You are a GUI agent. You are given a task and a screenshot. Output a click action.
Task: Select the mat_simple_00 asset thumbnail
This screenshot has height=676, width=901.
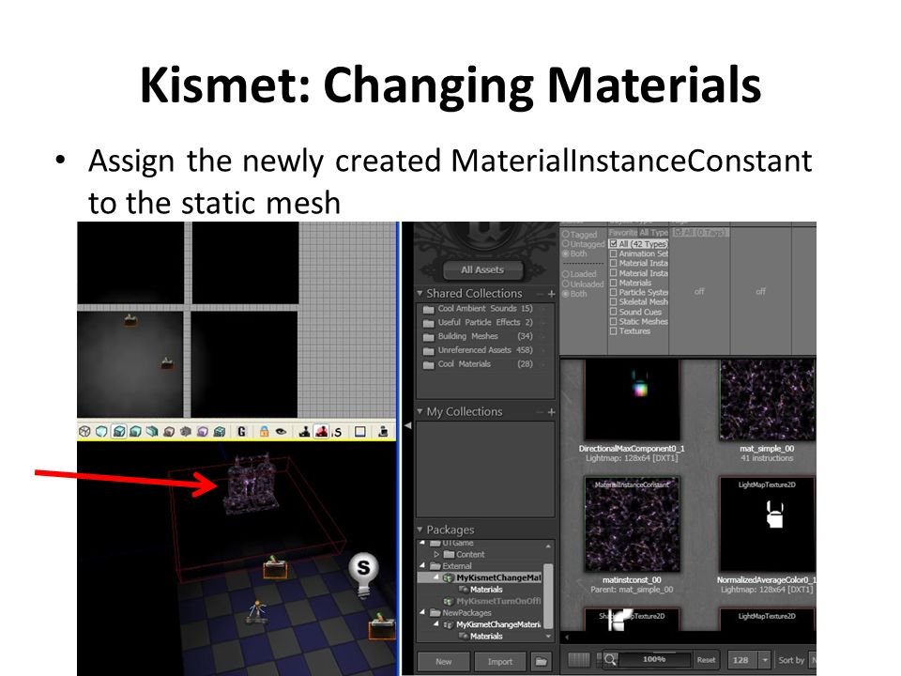coord(767,400)
